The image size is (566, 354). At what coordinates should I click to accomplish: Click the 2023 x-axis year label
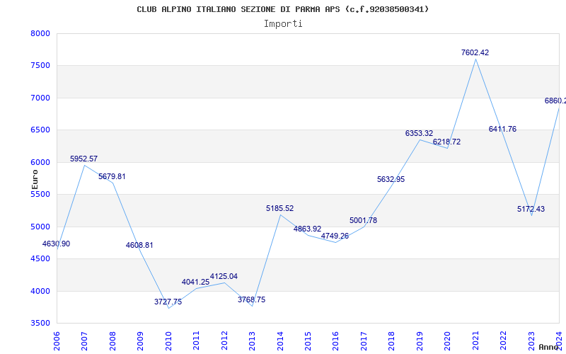[531, 341]
